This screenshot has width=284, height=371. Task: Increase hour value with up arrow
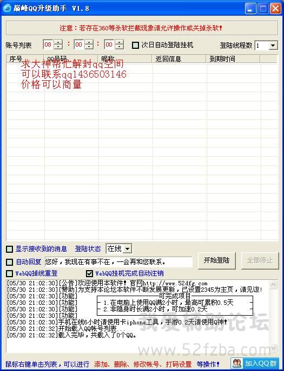(58, 42)
